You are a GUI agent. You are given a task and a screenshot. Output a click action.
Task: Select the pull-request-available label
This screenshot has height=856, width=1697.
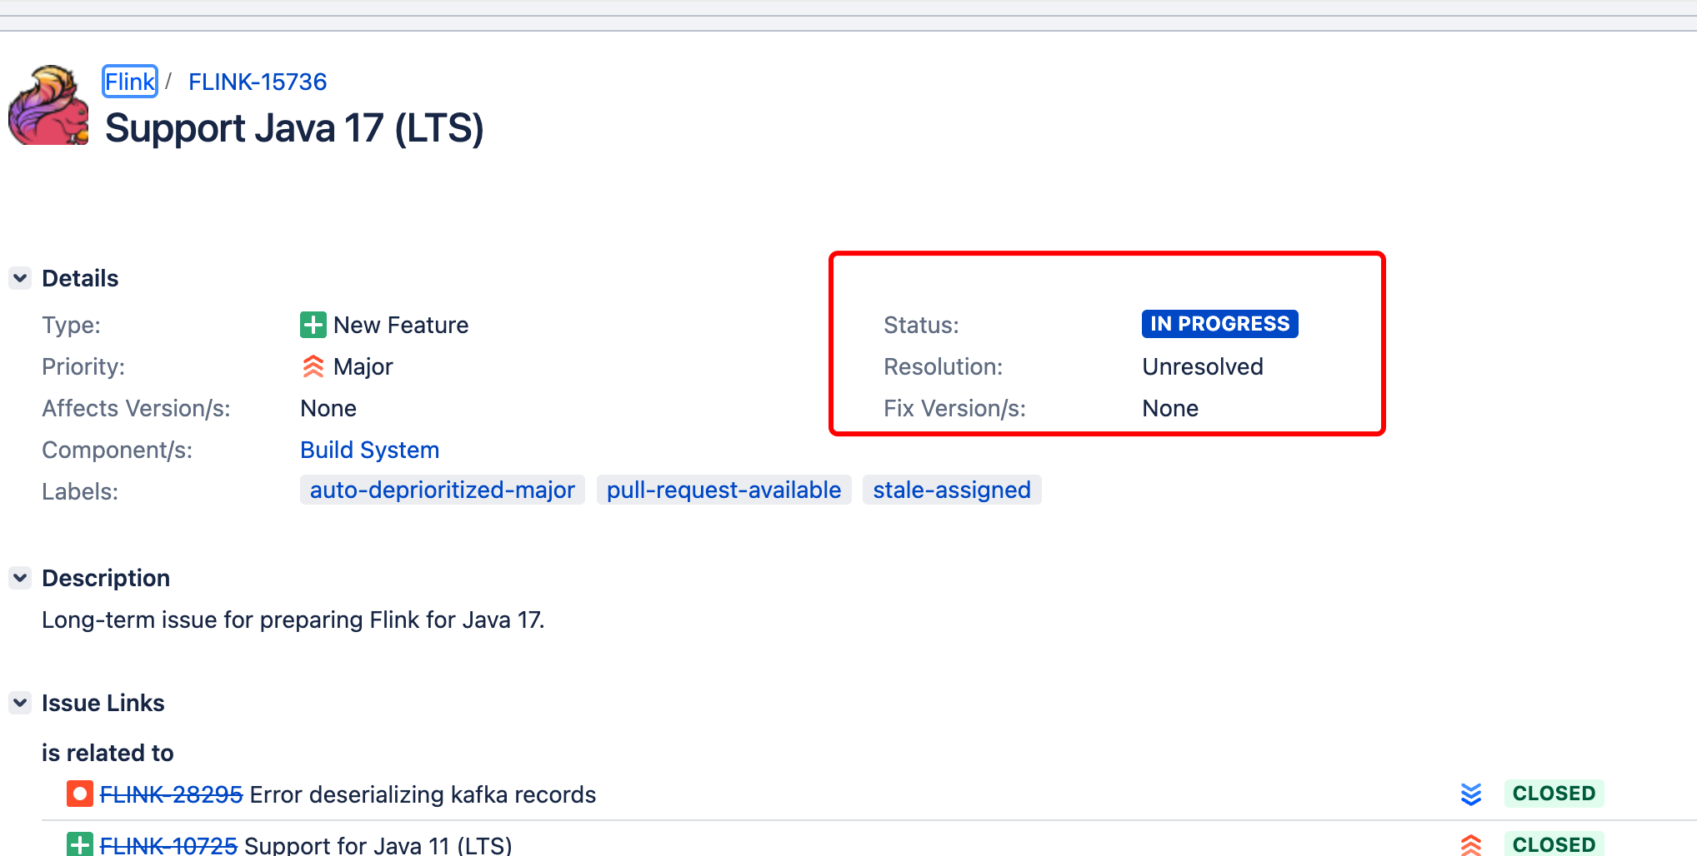723,490
